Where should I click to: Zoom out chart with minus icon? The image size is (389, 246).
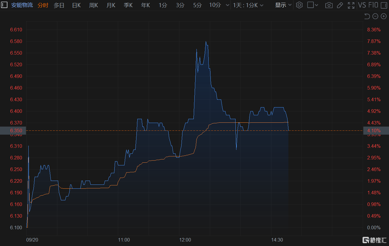pos(375,16)
